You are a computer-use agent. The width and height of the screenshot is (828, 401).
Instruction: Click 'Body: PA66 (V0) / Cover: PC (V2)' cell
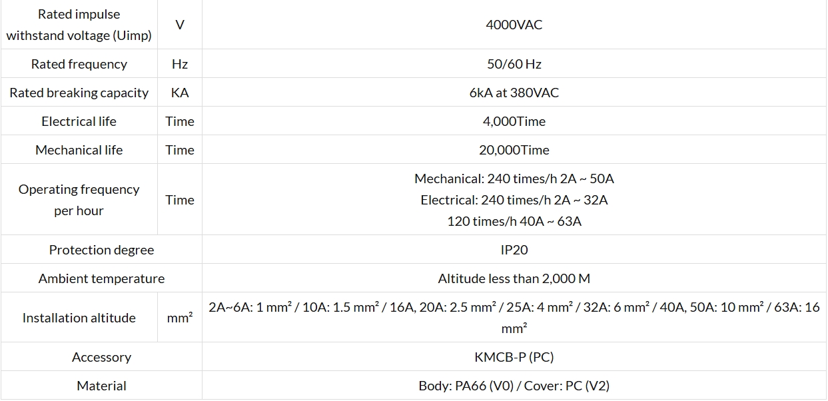click(x=514, y=386)
